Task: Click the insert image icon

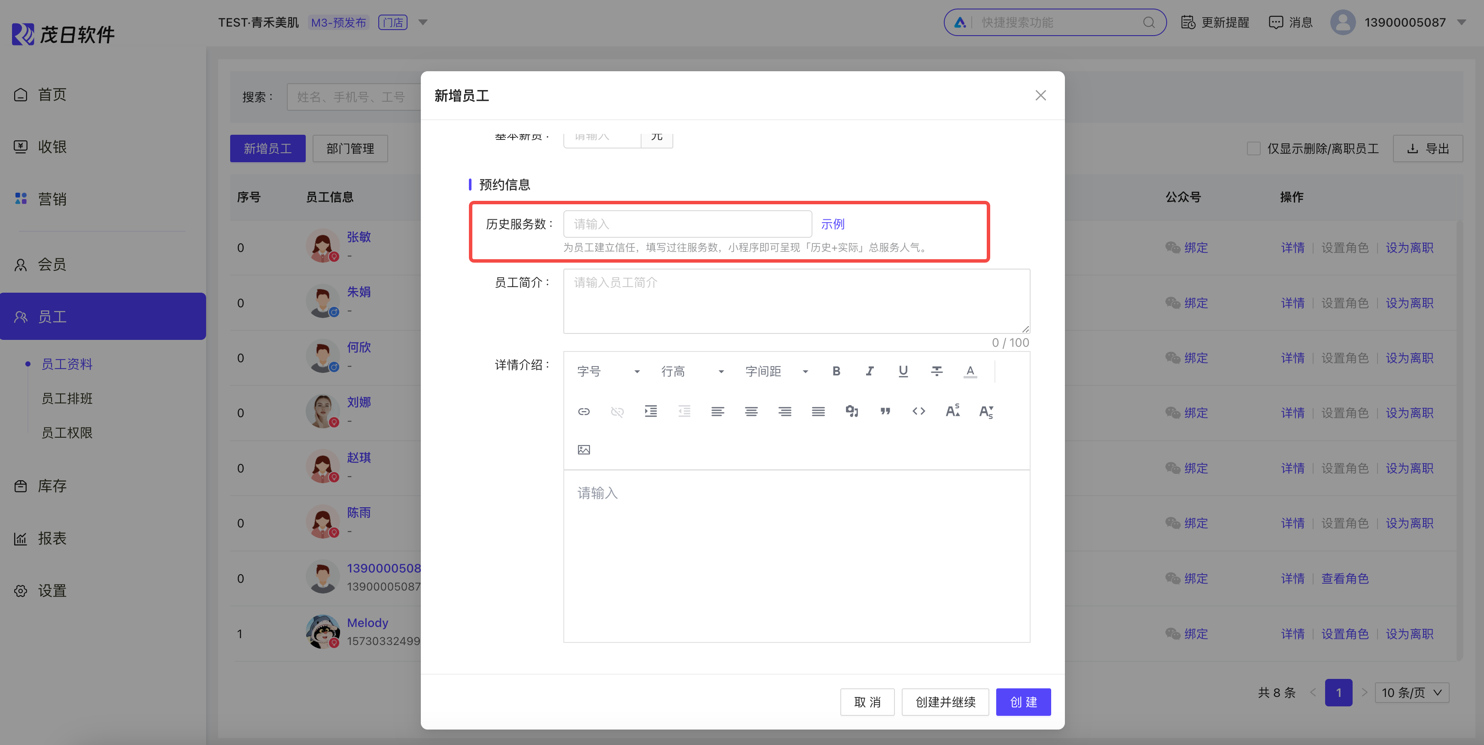Action: coord(584,450)
